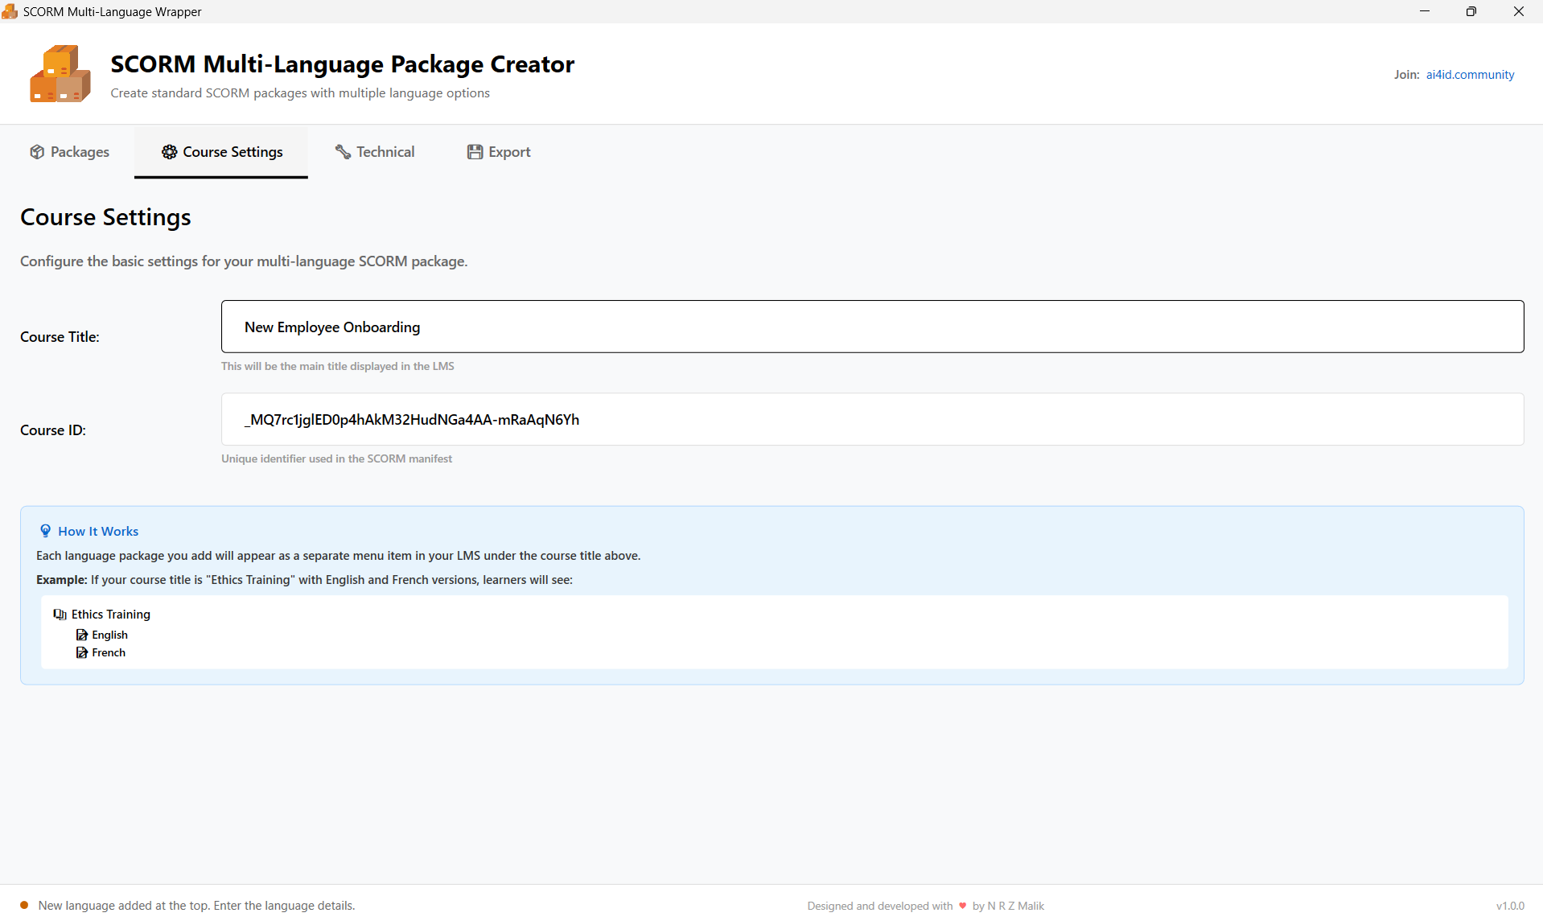The image size is (1543, 921).
Task: Click the orange boxes app logo
Action: (60, 74)
